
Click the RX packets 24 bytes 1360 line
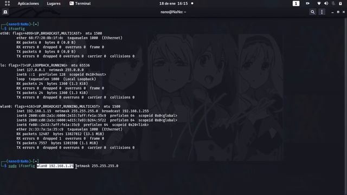52,83
